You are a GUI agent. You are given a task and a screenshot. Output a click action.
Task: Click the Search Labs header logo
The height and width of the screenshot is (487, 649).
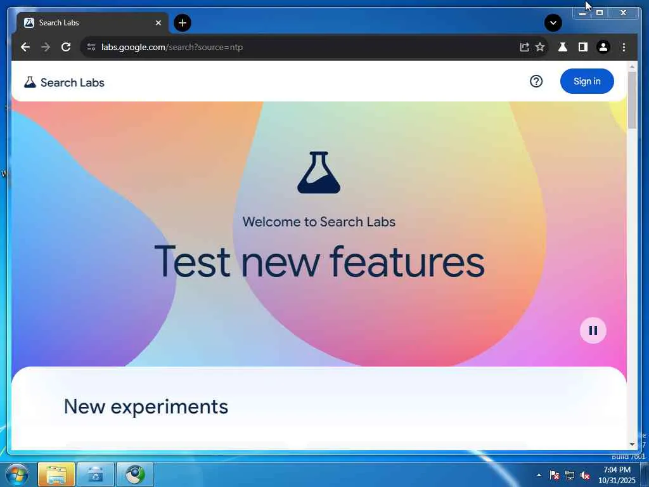click(x=64, y=82)
